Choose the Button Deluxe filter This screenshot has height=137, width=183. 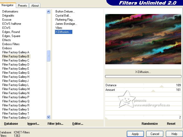tap(65, 11)
